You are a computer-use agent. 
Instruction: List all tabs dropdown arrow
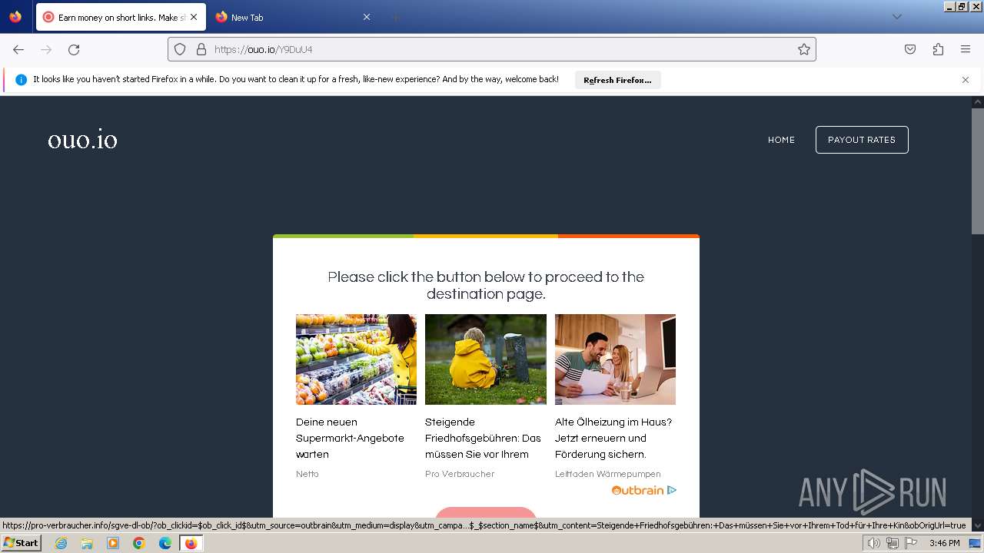896,17
